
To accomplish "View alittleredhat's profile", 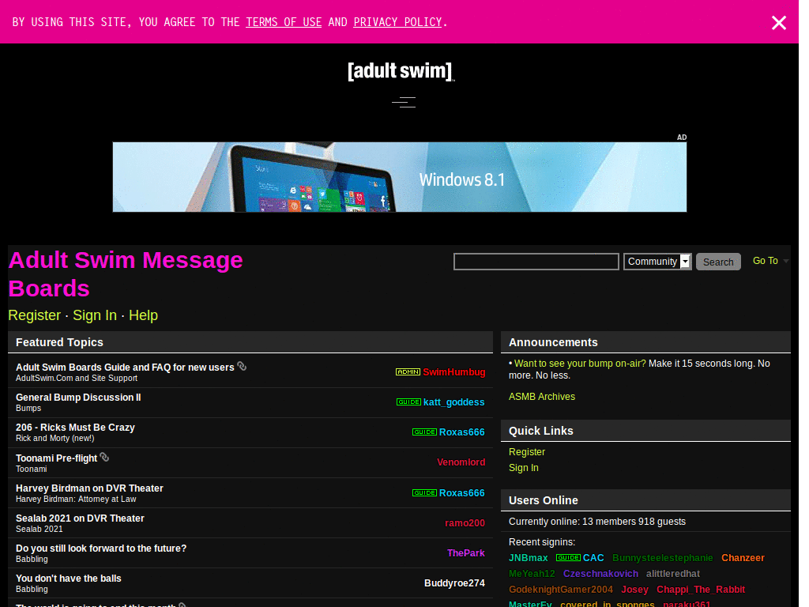I will 673,574.
